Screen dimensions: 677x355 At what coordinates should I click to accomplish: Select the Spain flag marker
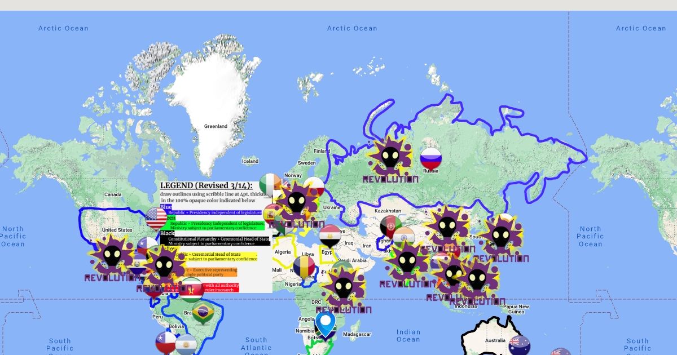[272, 214]
